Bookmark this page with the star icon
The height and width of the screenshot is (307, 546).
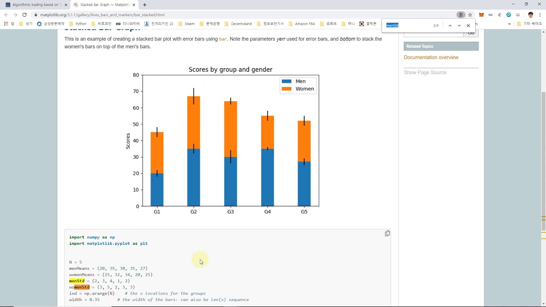pos(470,15)
